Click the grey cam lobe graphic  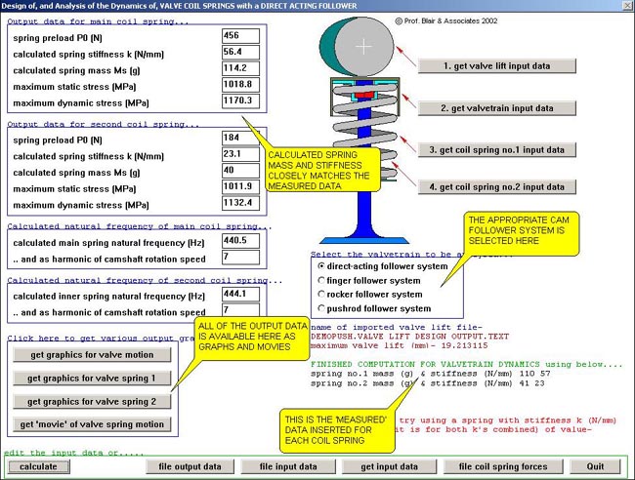coord(363,47)
